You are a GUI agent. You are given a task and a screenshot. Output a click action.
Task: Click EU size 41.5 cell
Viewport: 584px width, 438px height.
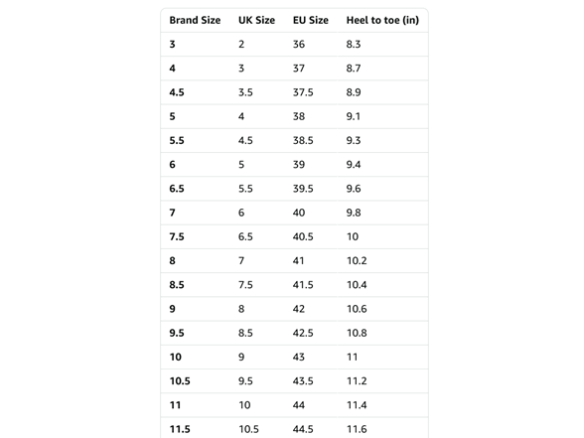pos(303,285)
